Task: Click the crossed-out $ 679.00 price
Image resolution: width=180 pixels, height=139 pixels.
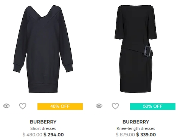Action: pos(125,135)
